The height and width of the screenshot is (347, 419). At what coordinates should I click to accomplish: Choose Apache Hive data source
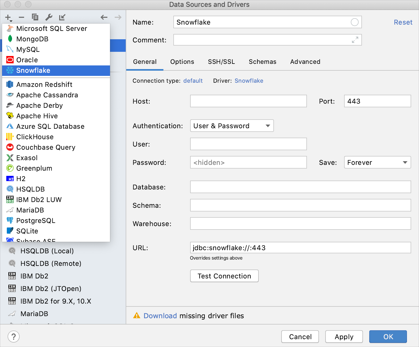(x=56, y=116)
